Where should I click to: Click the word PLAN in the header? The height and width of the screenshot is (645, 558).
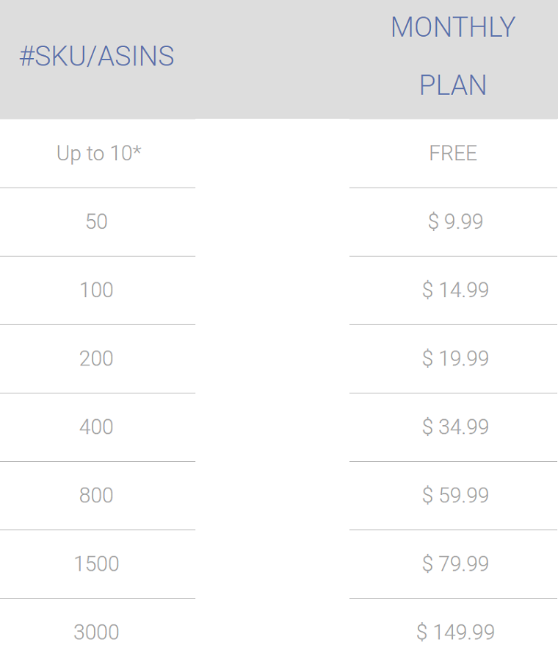(453, 85)
